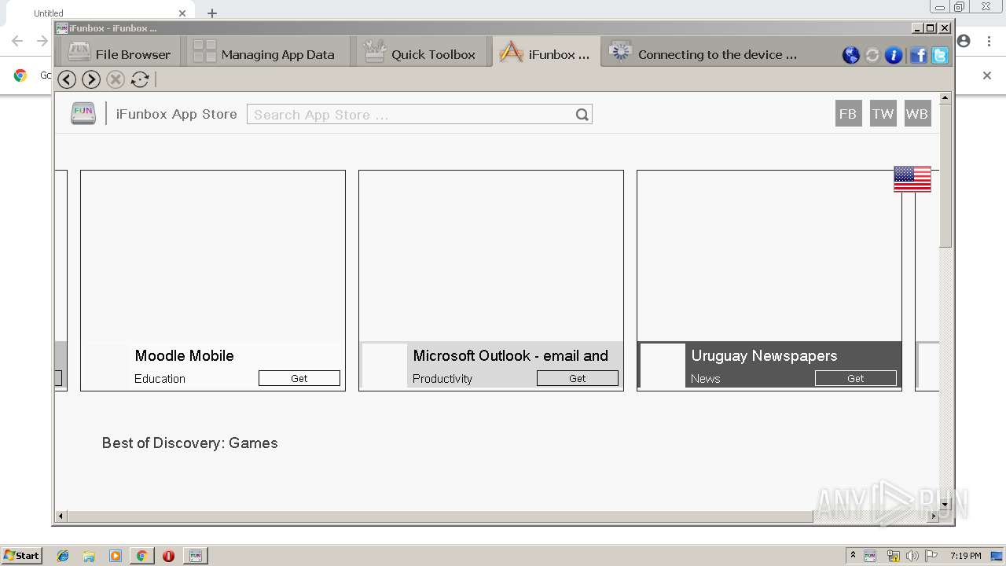
Task: Click the US flag region selector
Action: (912, 178)
